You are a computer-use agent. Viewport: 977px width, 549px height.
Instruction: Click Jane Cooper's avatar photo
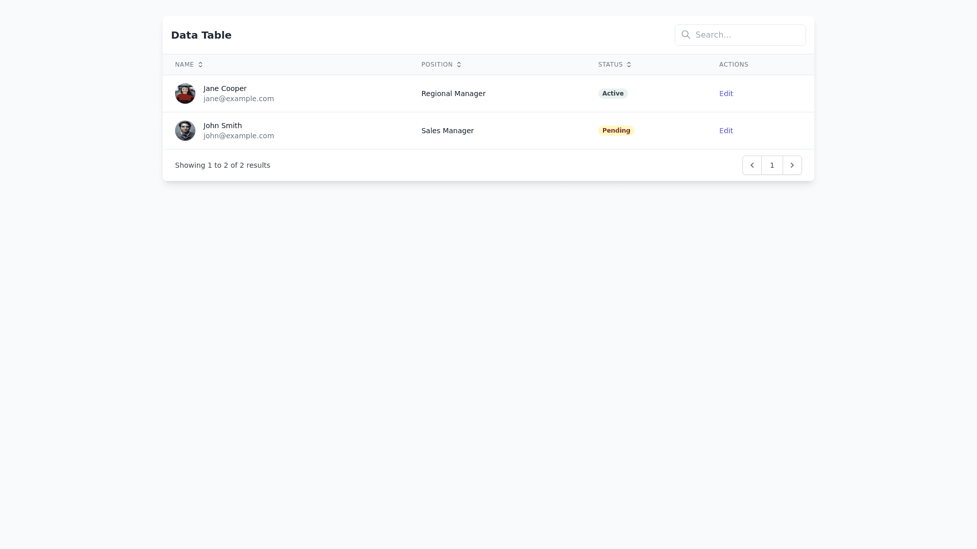pos(185,94)
